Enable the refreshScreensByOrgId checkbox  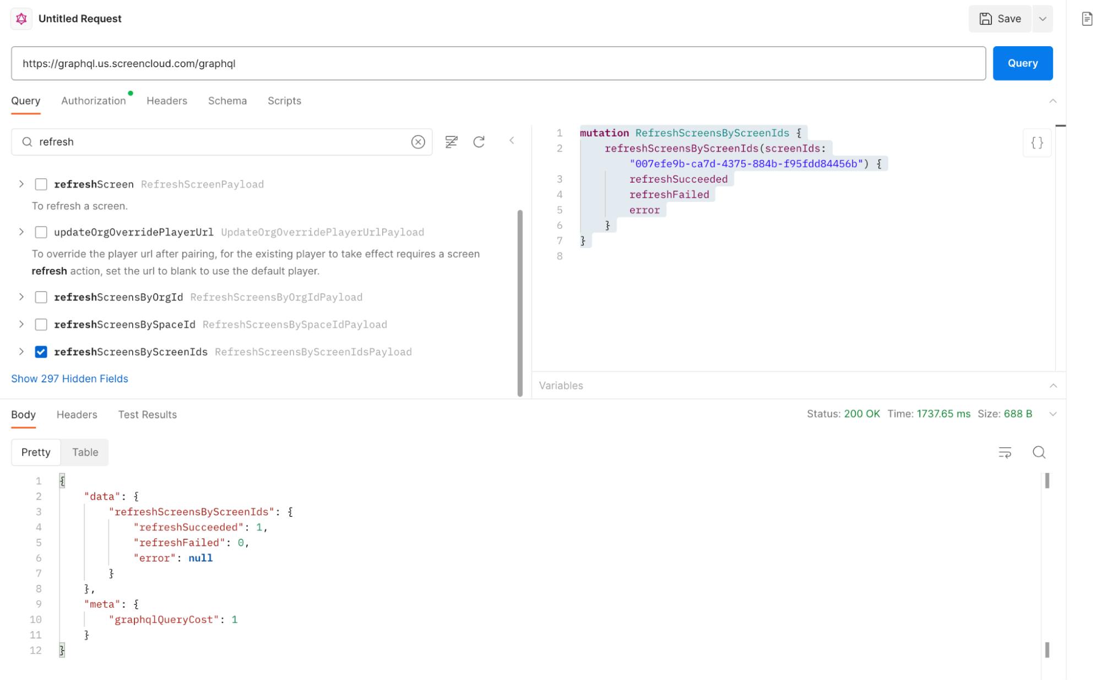(41, 297)
